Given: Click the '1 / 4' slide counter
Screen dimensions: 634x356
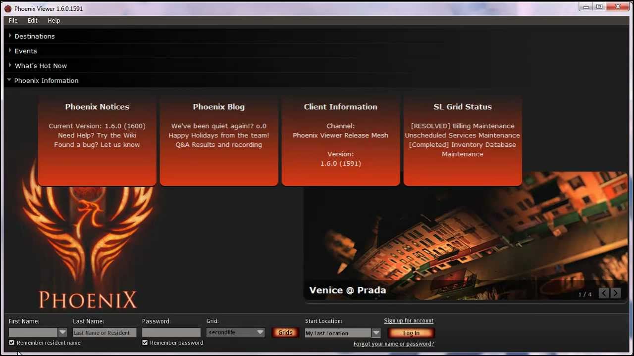Looking at the screenshot, I should click(x=585, y=294).
